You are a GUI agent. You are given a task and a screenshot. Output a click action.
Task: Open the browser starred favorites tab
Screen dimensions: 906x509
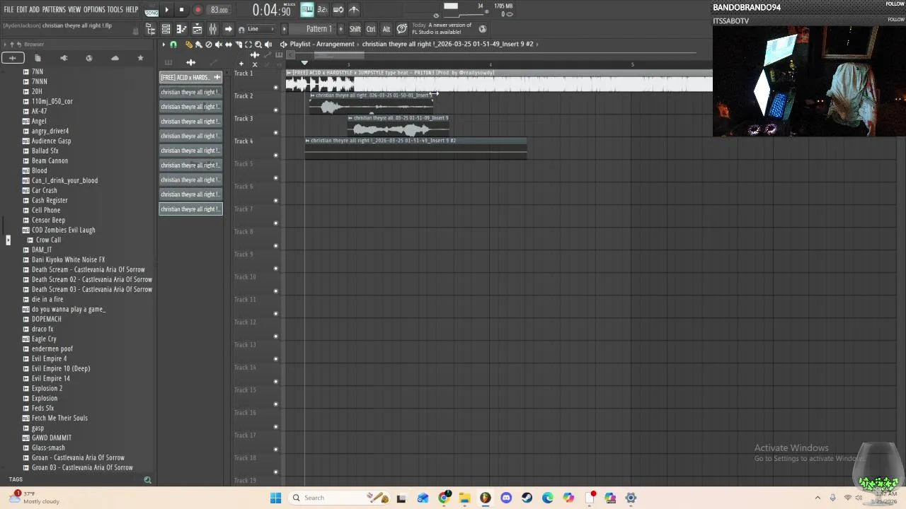coord(140,58)
